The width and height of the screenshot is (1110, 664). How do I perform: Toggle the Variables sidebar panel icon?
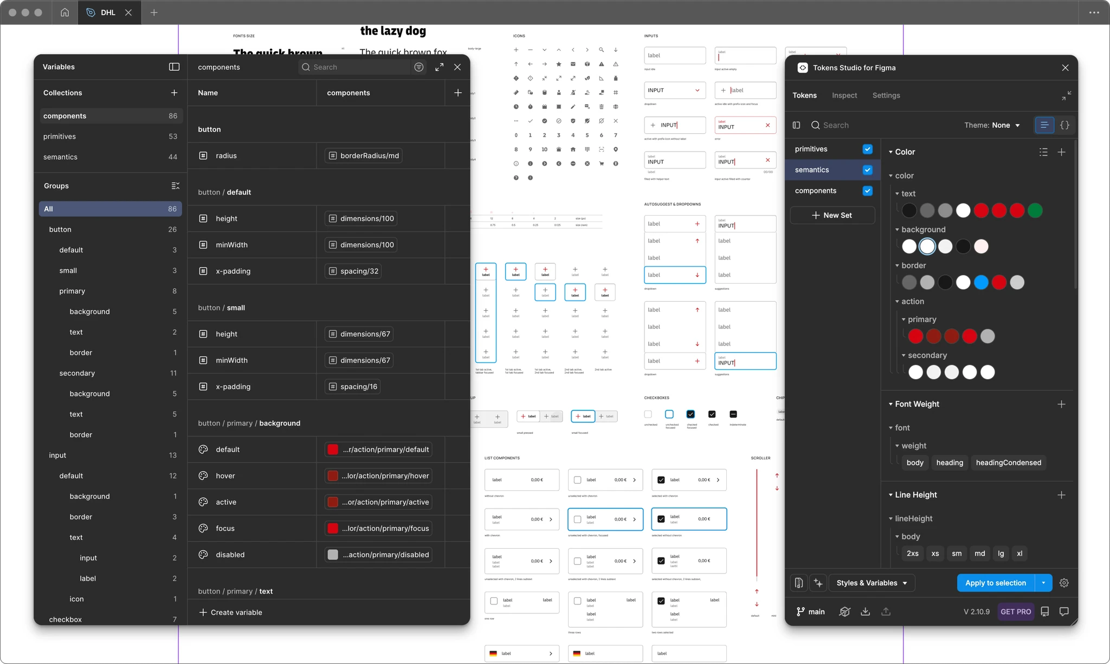[x=174, y=67]
